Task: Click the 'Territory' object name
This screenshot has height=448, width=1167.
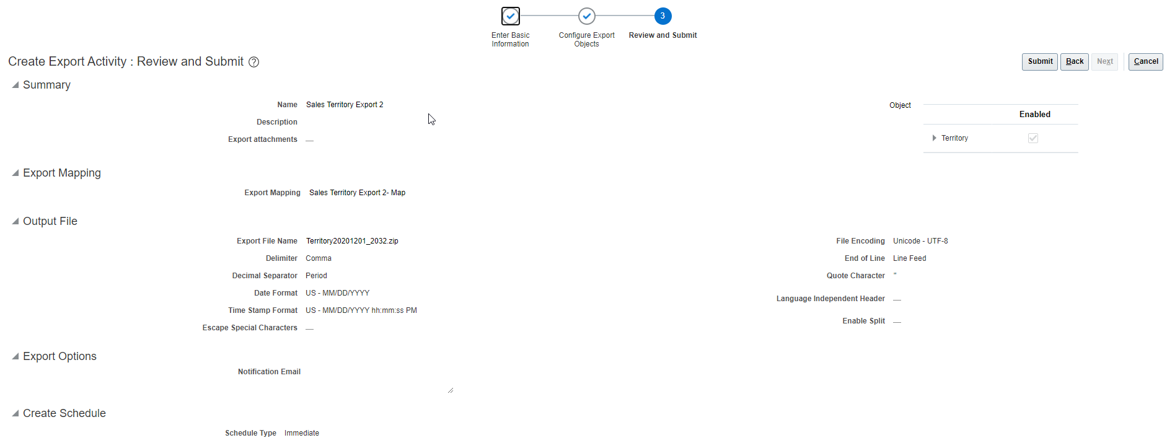Action: click(x=954, y=138)
